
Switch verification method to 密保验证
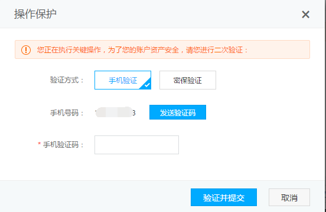click(x=188, y=80)
